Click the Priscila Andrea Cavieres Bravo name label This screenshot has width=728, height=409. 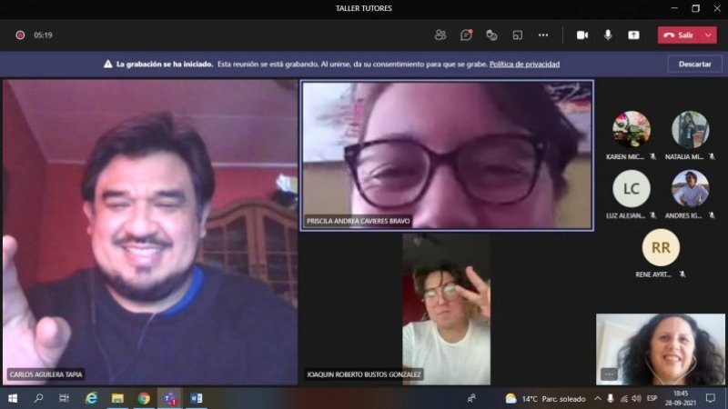pos(358,221)
